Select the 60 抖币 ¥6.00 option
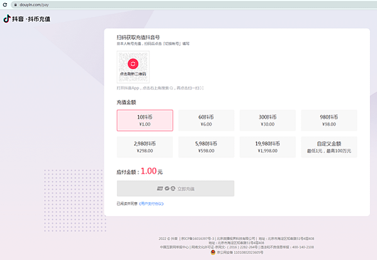 (206, 121)
